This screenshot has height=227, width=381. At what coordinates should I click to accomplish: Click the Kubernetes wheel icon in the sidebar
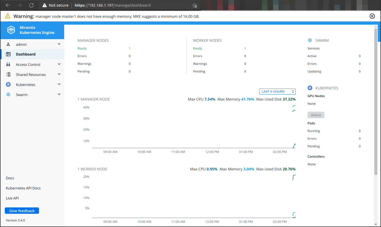click(8, 84)
